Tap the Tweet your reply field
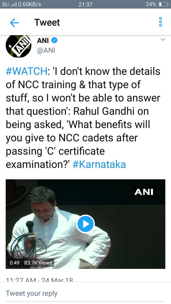Viewport: 171px width, 304px height. tap(85, 293)
